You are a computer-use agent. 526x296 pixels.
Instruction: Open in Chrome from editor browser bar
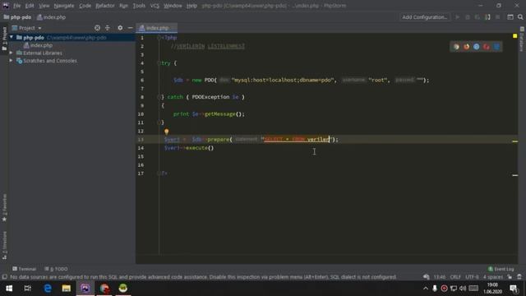[x=456, y=47]
